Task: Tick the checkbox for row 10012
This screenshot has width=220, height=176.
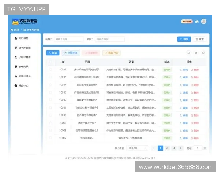Action: pyautogui.click(x=51, y=100)
